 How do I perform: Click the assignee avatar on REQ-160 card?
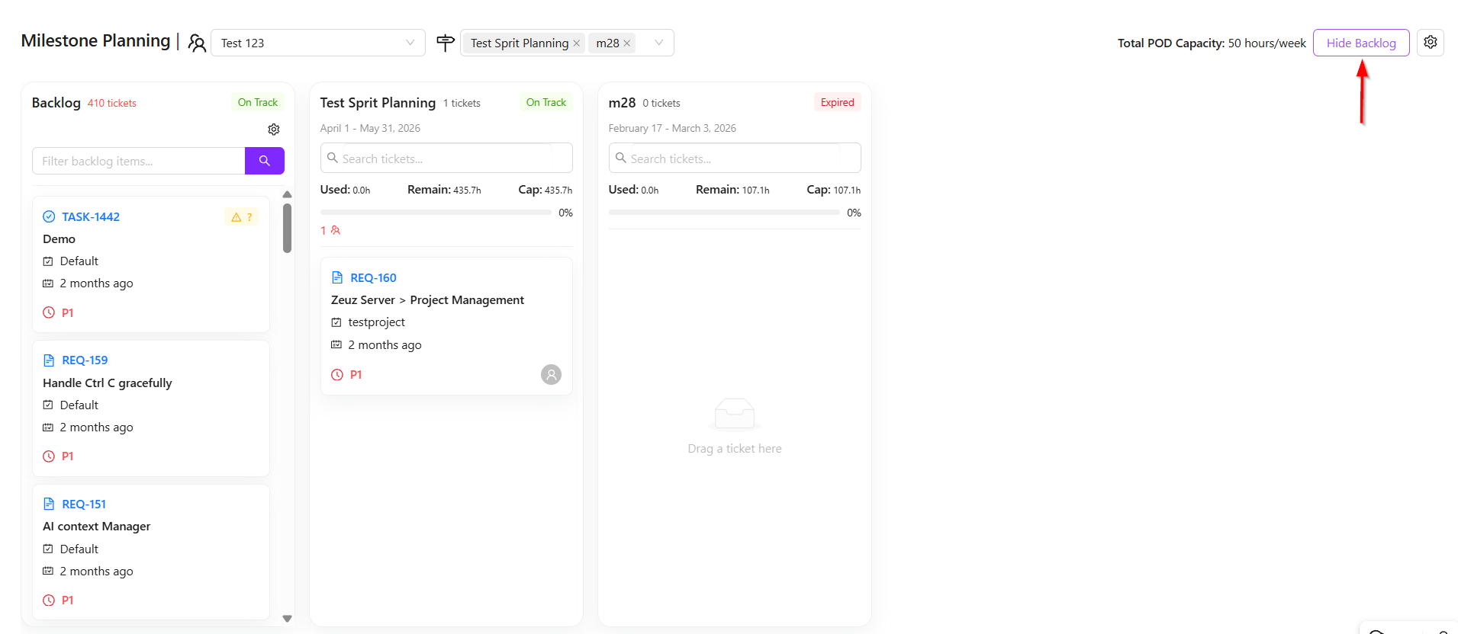click(551, 374)
